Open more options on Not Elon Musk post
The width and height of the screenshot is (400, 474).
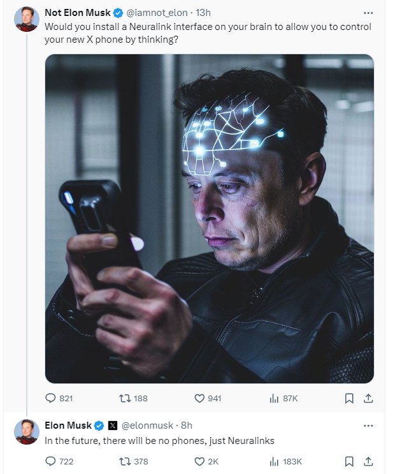pos(368,13)
